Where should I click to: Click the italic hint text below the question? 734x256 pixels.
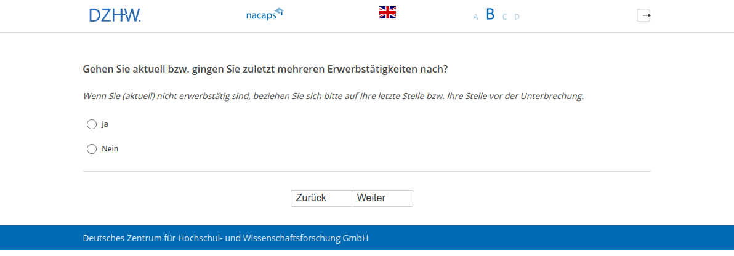click(x=333, y=97)
